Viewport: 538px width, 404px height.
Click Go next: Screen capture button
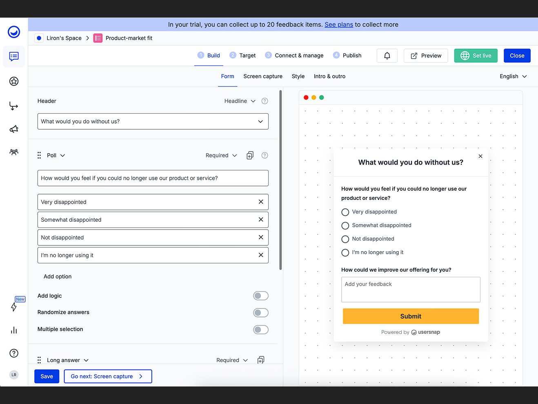tap(108, 376)
